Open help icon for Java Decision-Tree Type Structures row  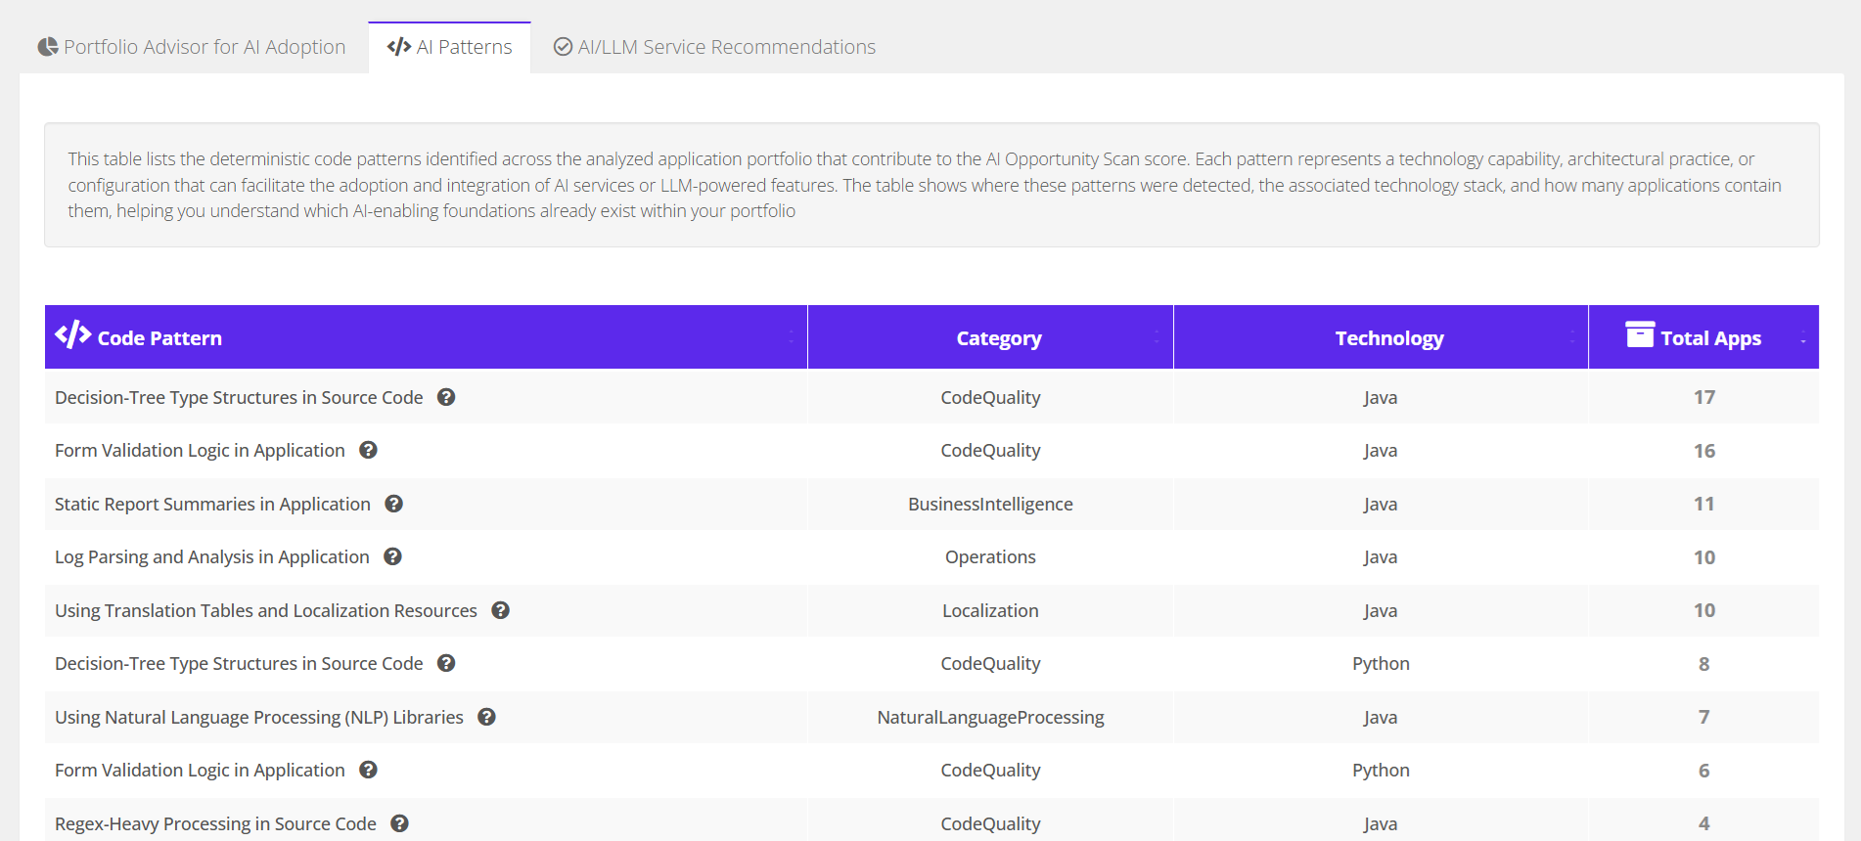coord(446,397)
